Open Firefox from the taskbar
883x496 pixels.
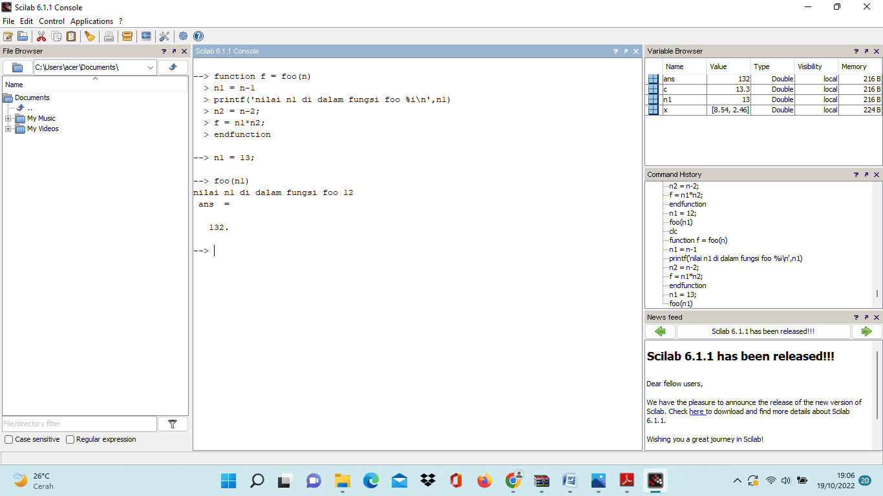[484, 480]
